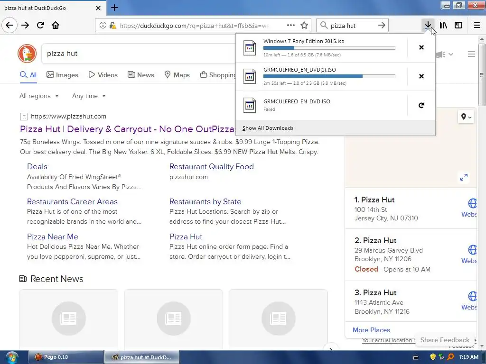This screenshot has height=364, width=486.
Task: Retry the failed GRMCULFREO_EN_DVD.ISO download
Action: [x=421, y=105]
